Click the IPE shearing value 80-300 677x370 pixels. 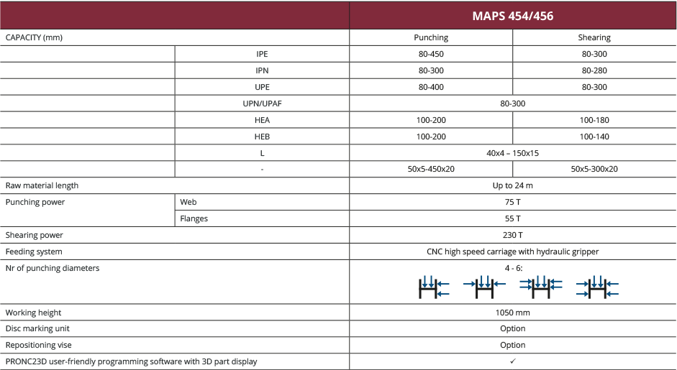click(594, 54)
